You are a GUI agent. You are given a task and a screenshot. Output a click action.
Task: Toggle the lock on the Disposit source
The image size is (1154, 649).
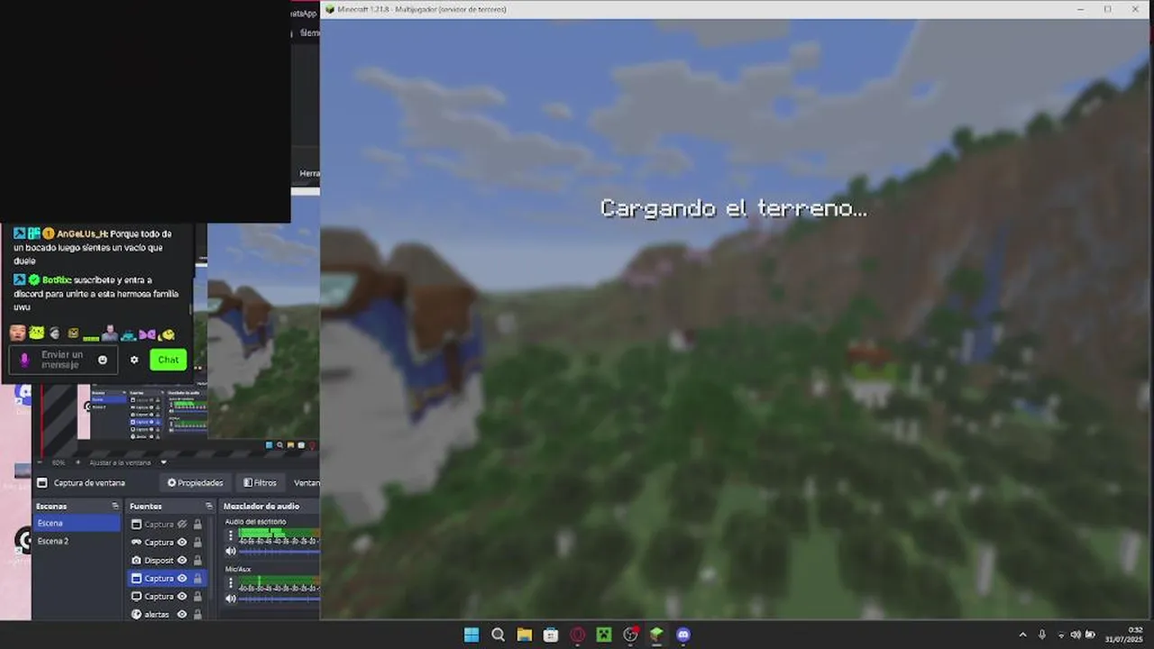(197, 561)
